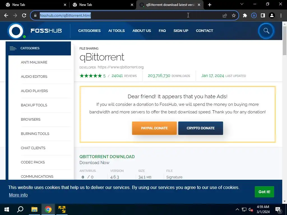The image size is (287, 215).
Task: Click the browser forward arrow
Action: point(15,15)
